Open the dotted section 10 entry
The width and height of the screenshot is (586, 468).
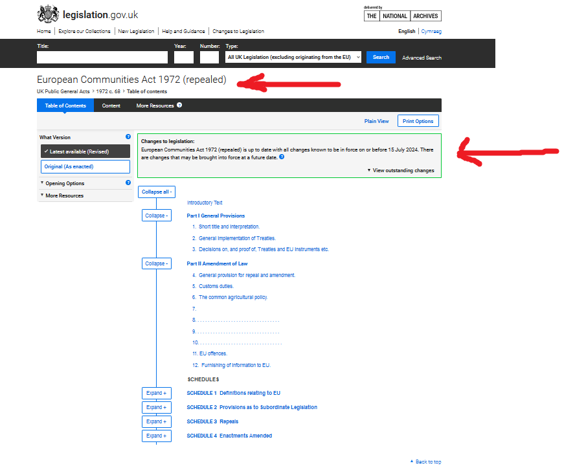pos(237,343)
